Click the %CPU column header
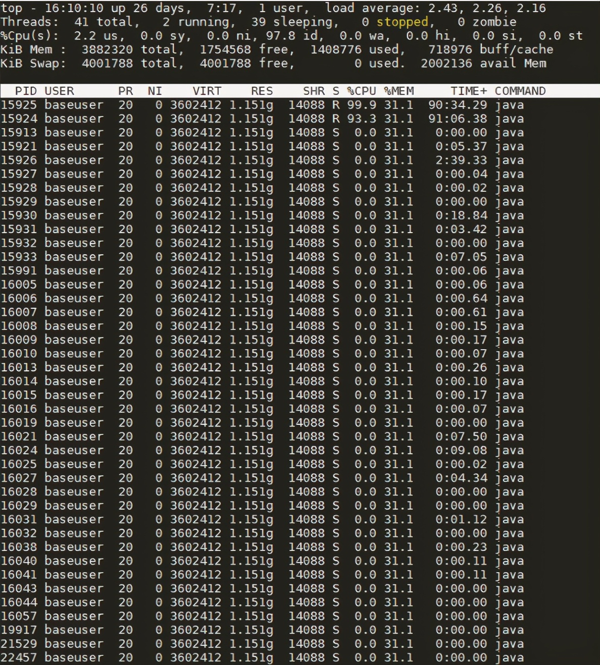The image size is (600, 665). click(x=362, y=91)
